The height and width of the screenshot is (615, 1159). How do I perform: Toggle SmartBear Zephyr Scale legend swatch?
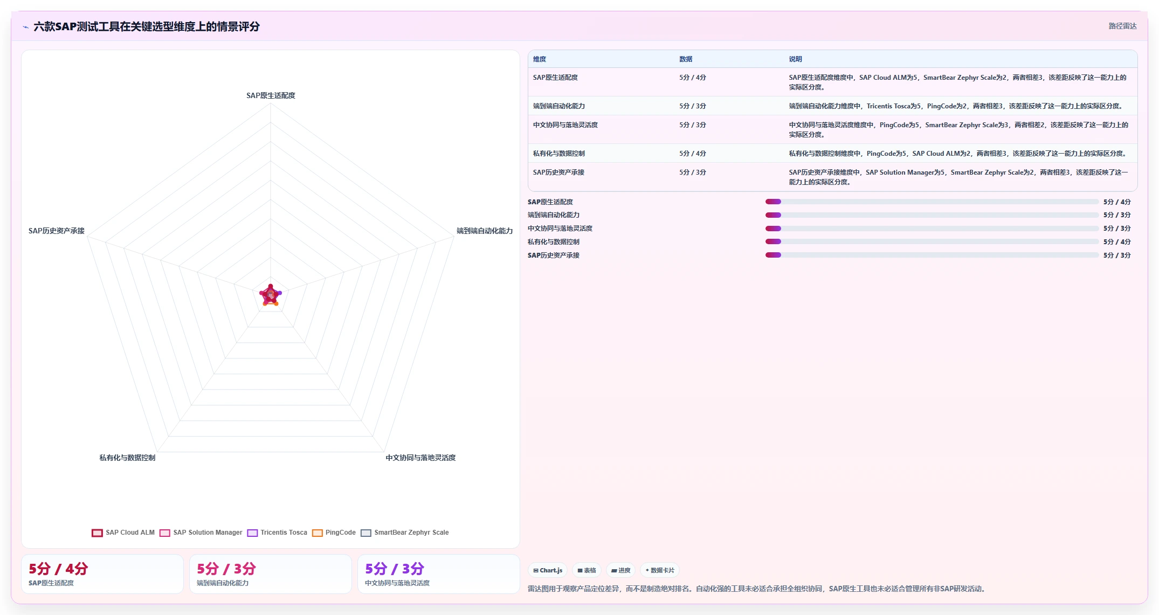[x=366, y=533]
